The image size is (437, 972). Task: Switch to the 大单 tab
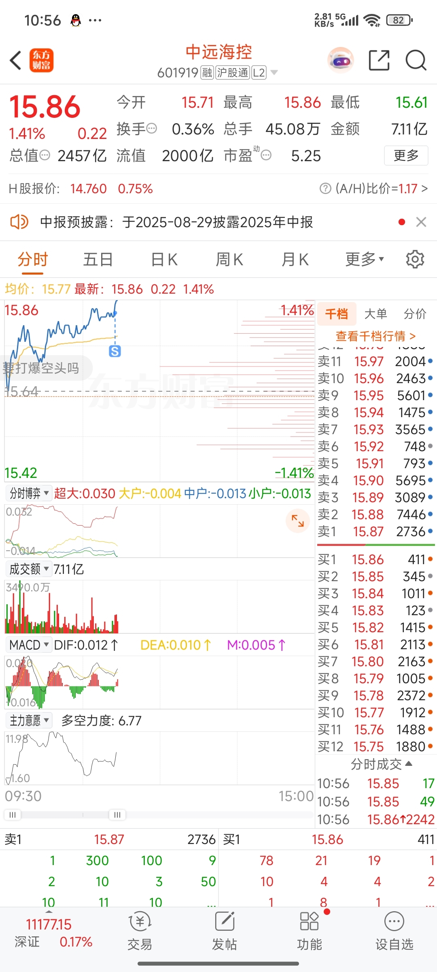pyautogui.click(x=376, y=313)
